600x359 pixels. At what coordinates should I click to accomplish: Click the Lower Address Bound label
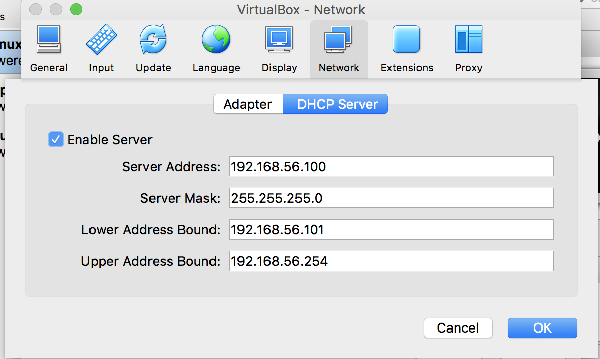click(x=151, y=230)
